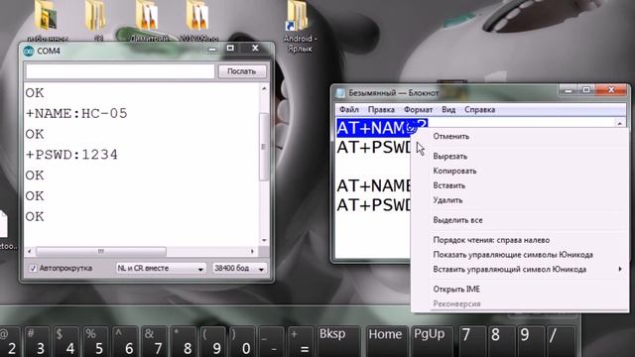The image size is (635, 357).
Task: Choose Выделить все from the context menu
Action: coord(457,220)
